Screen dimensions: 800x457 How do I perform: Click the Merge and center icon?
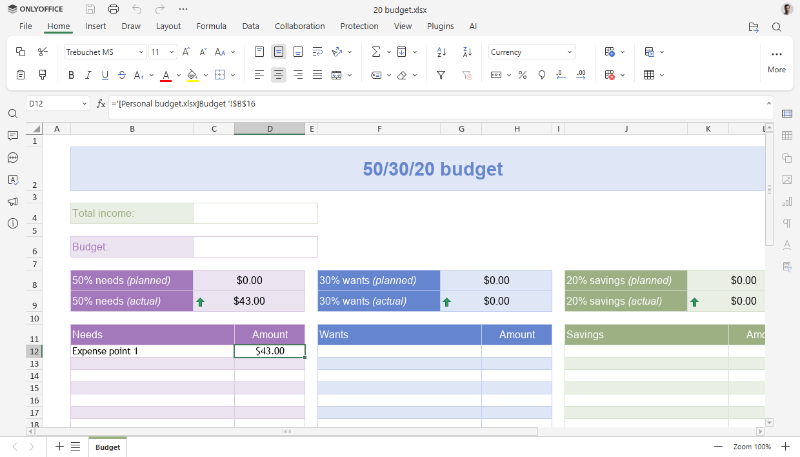tap(337, 75)
